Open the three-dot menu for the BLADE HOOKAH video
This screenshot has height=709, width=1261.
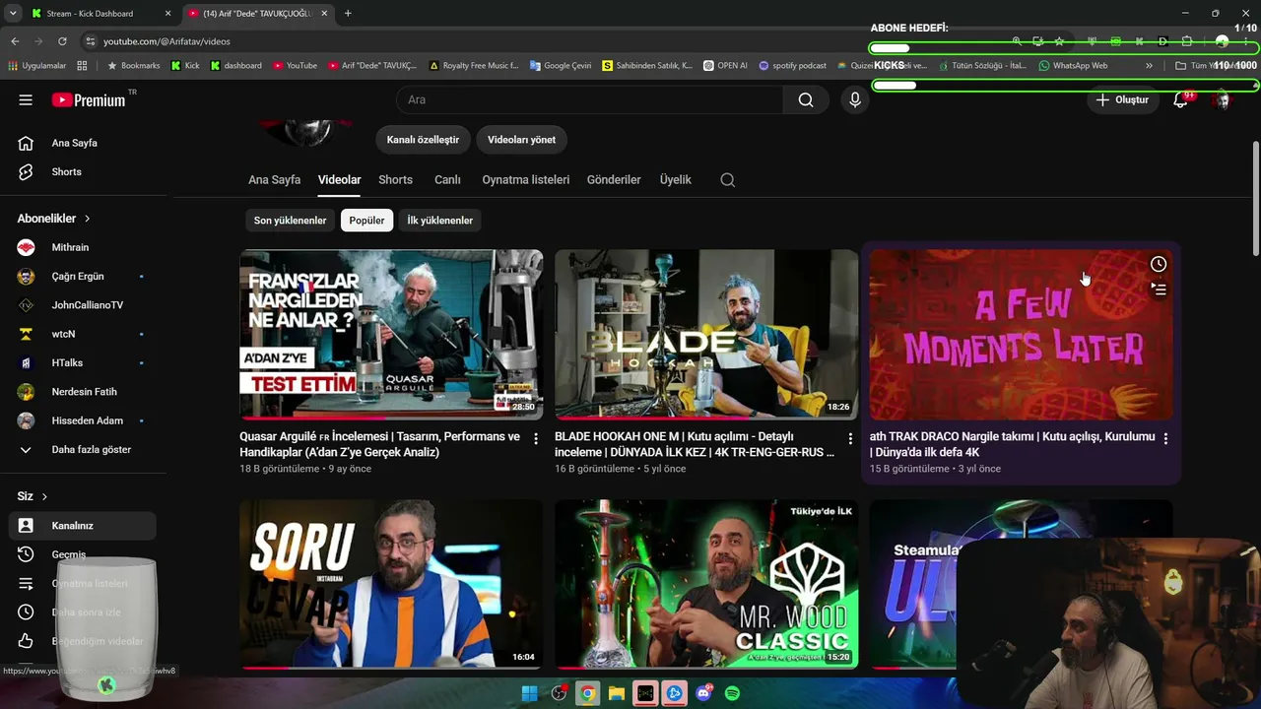pos(850,438)
